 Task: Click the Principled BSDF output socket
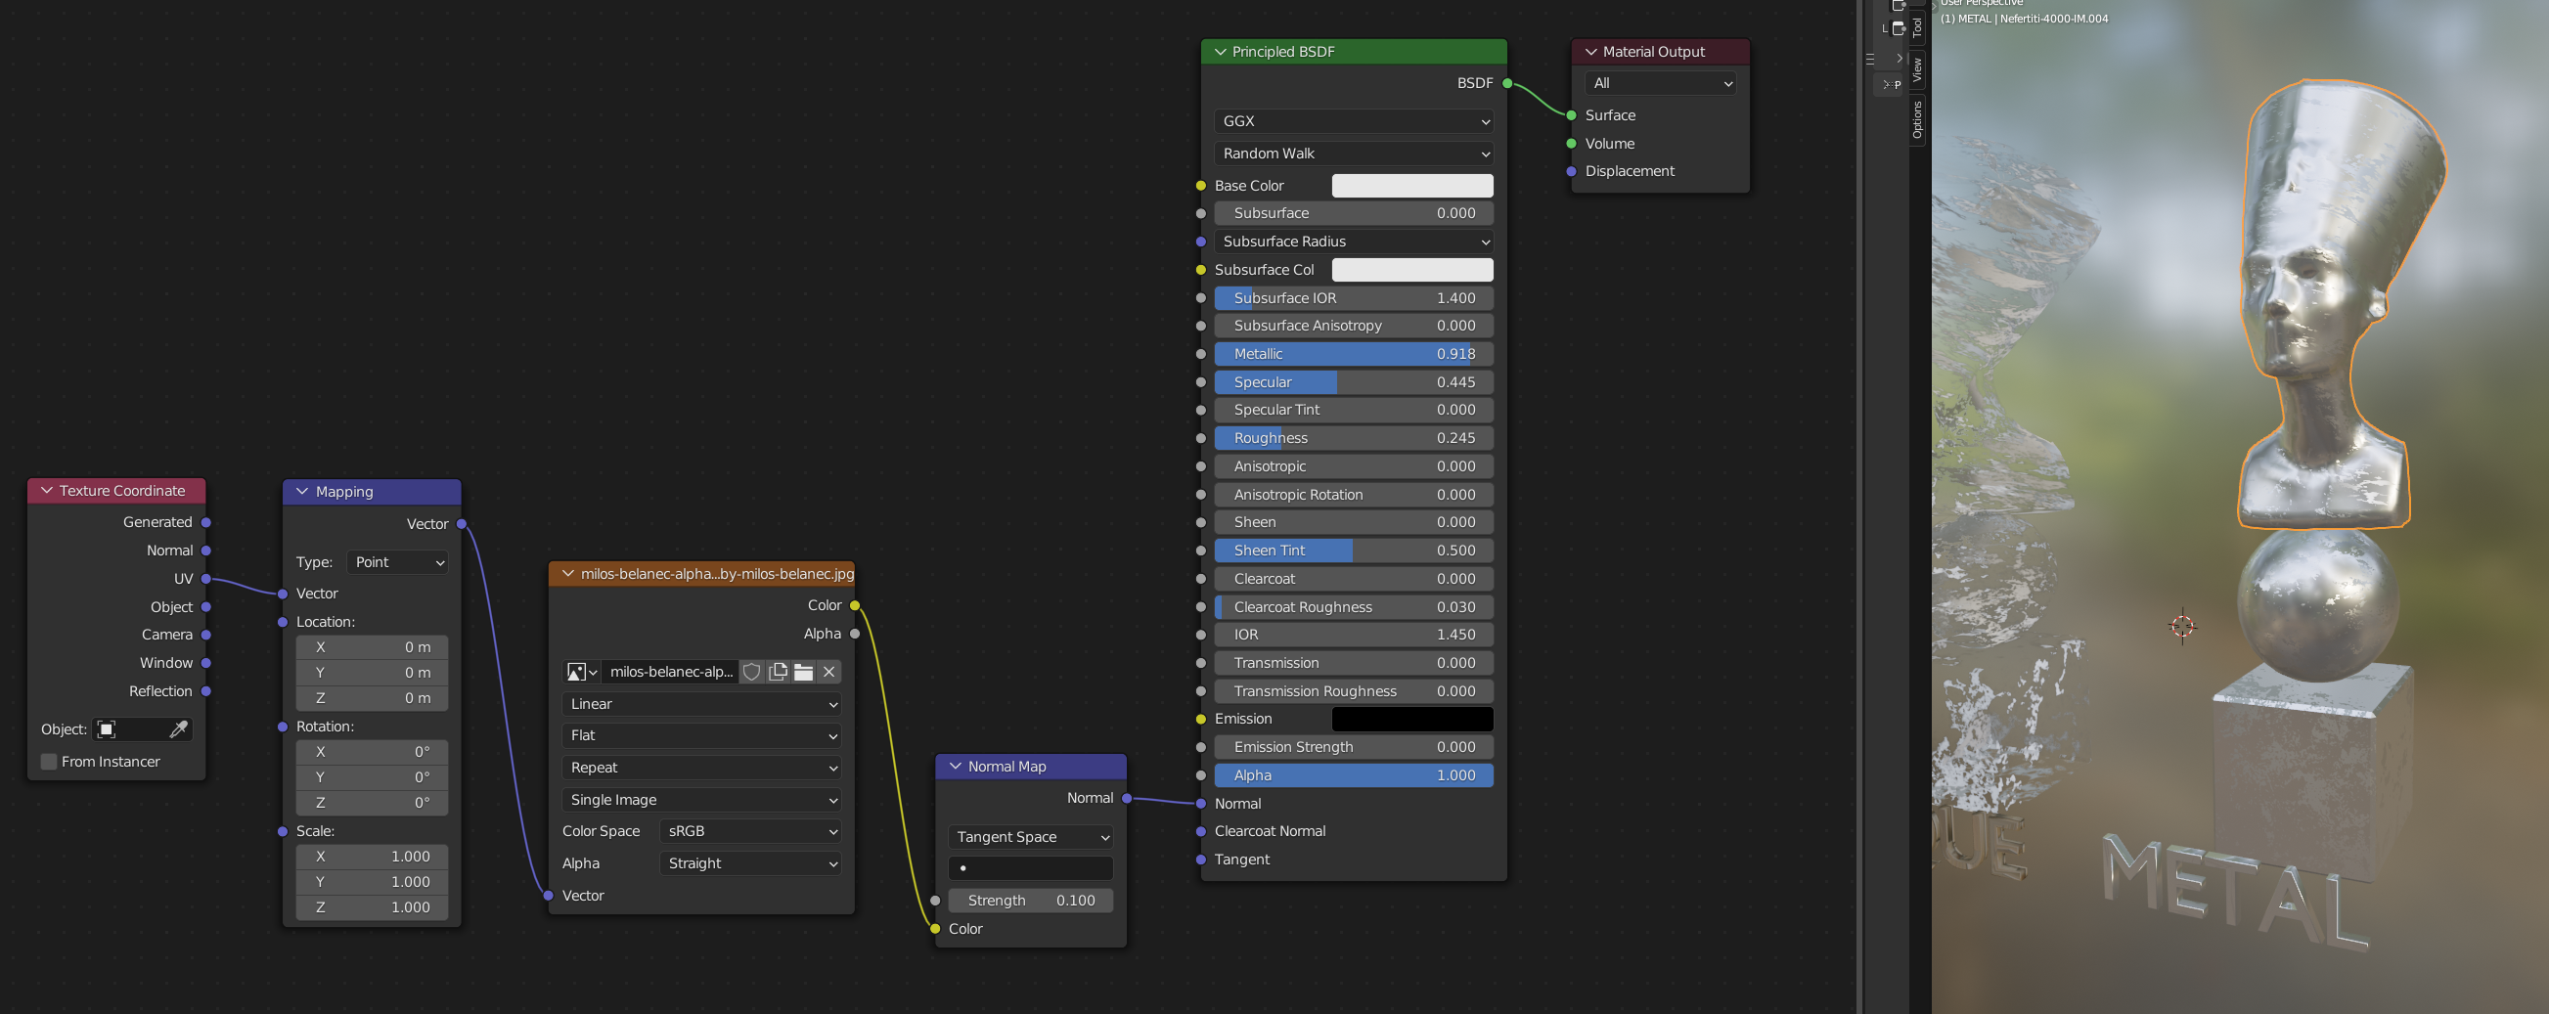click(1507, 83)
